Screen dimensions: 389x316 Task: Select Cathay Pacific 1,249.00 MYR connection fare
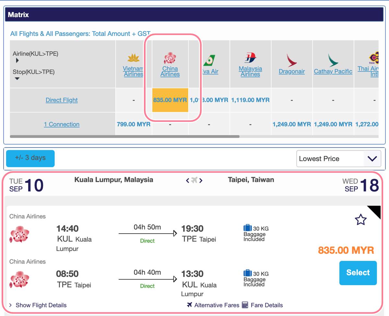333,124
